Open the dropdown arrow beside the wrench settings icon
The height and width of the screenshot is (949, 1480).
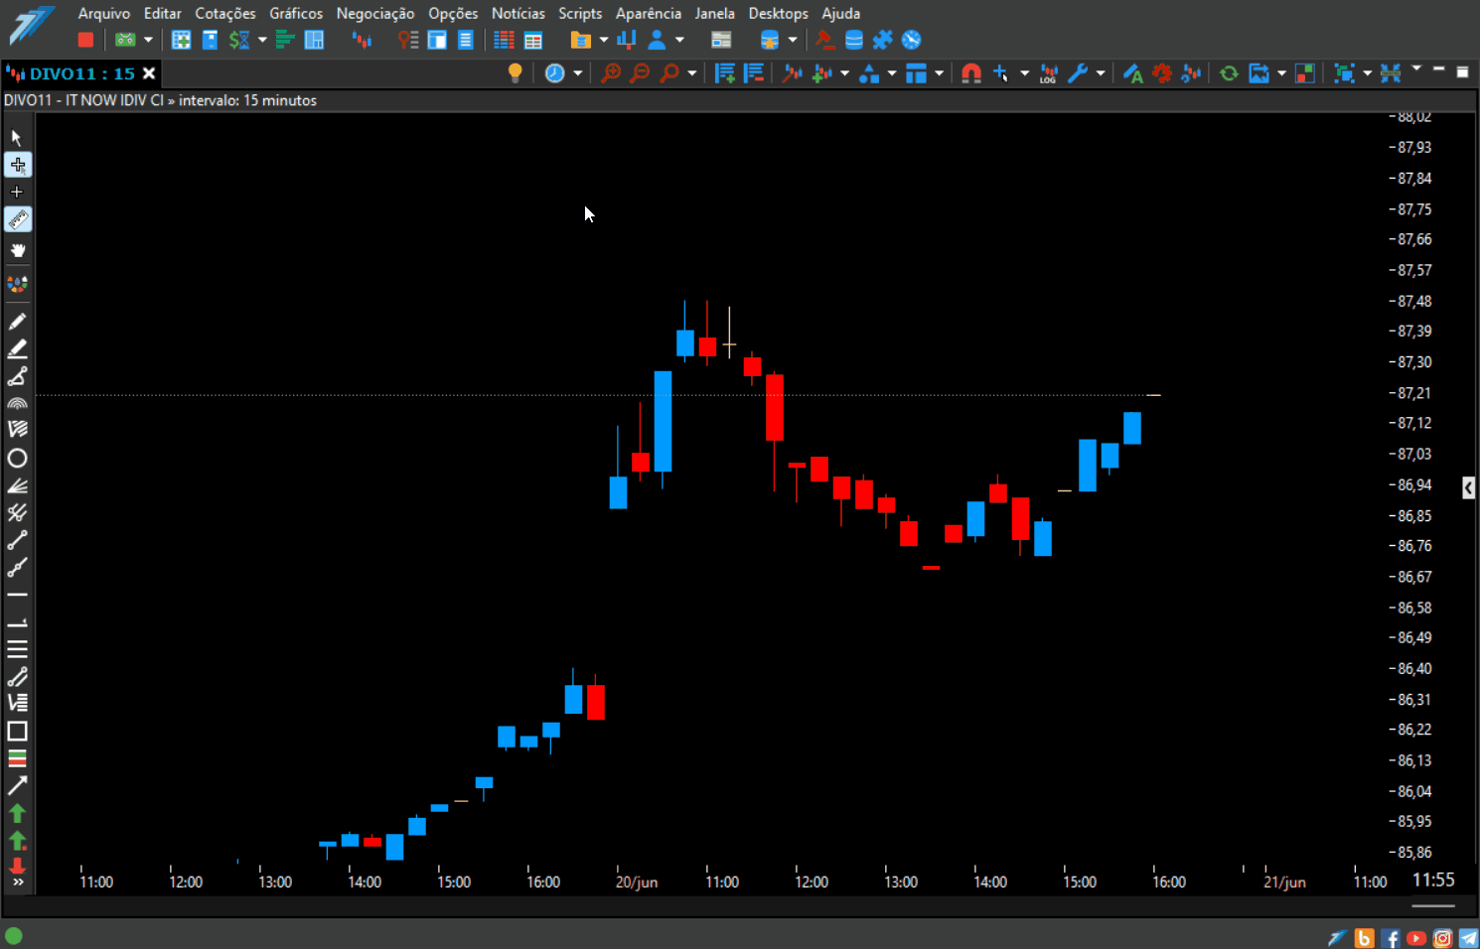coord(1101,72)
